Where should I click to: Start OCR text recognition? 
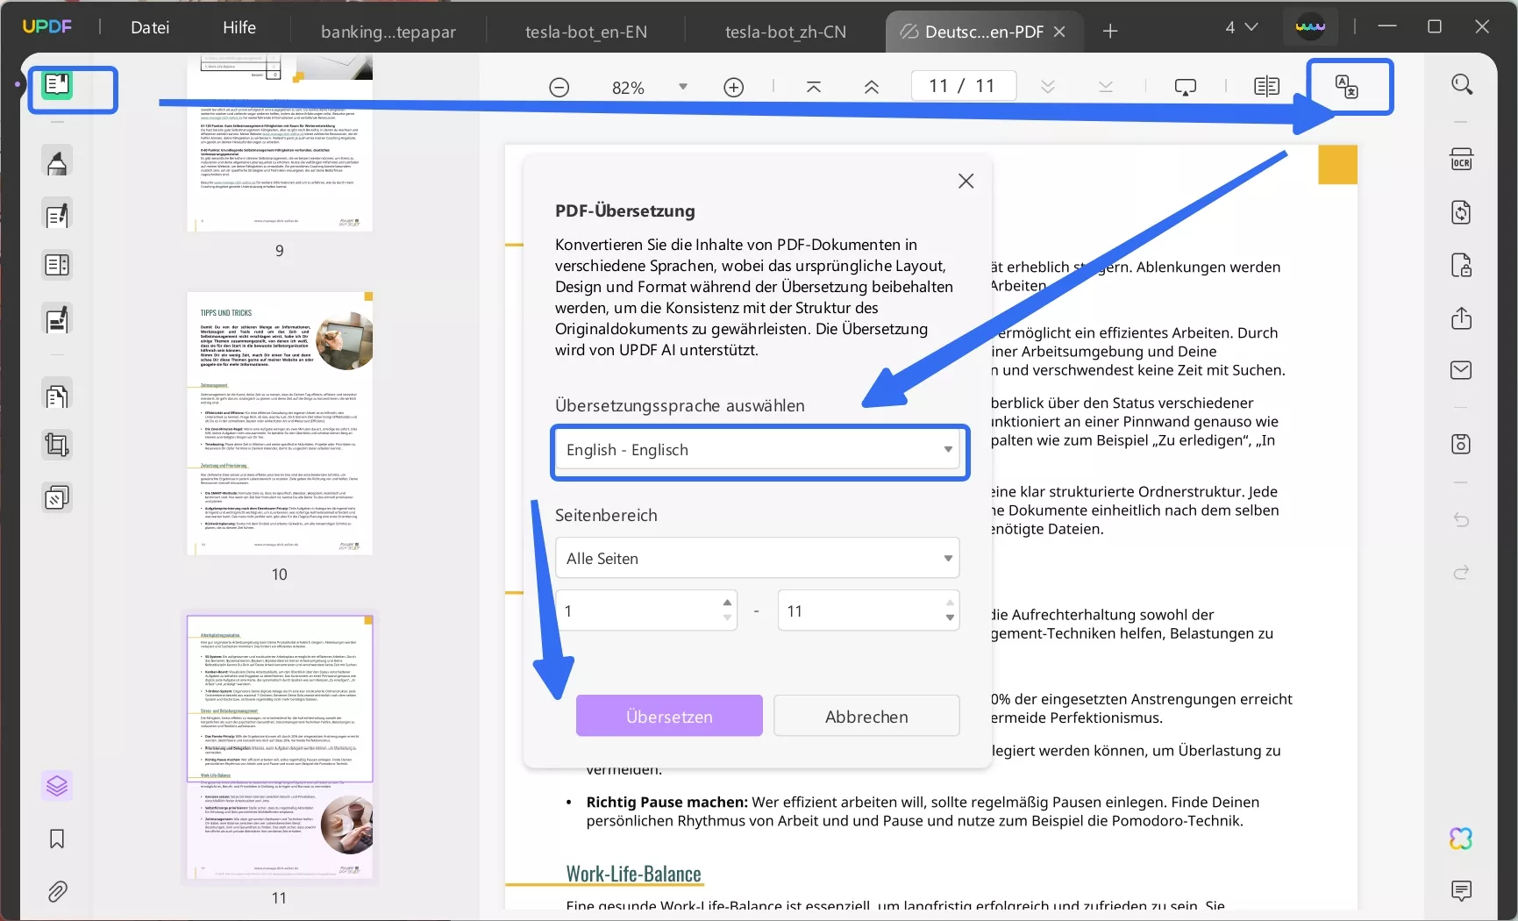[1461, 158]
